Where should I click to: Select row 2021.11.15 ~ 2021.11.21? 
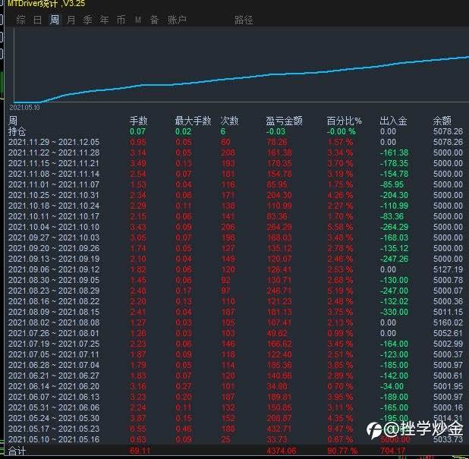click(235, 163)
